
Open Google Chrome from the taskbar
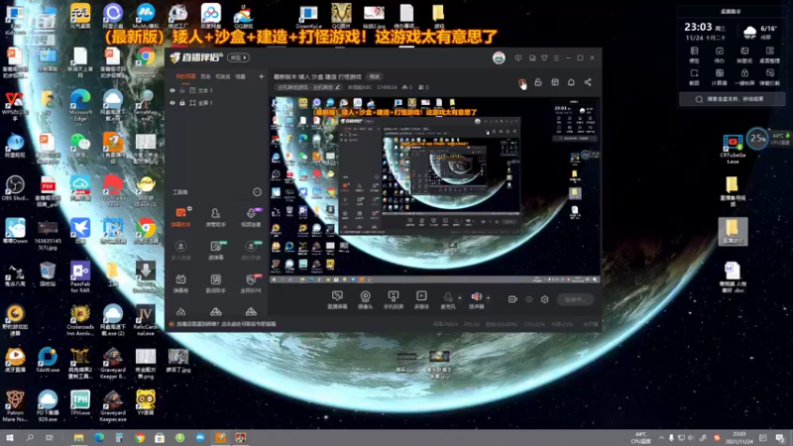[140, 437]
